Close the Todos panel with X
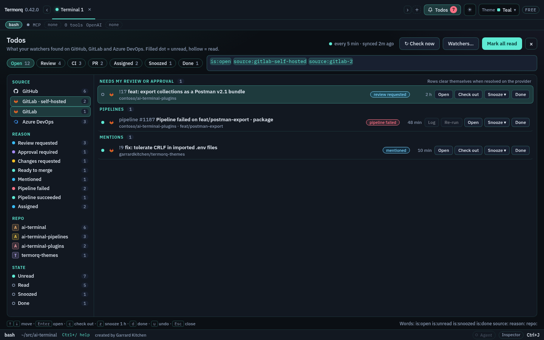Screen dimensions: 544x340 531,44
